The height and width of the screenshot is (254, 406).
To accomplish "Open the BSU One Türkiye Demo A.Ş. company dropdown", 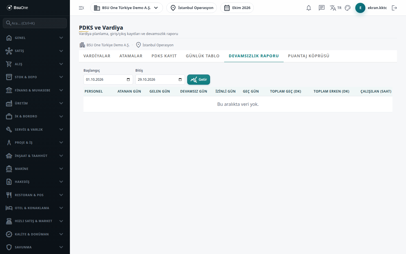I will (x=127, y=8).
